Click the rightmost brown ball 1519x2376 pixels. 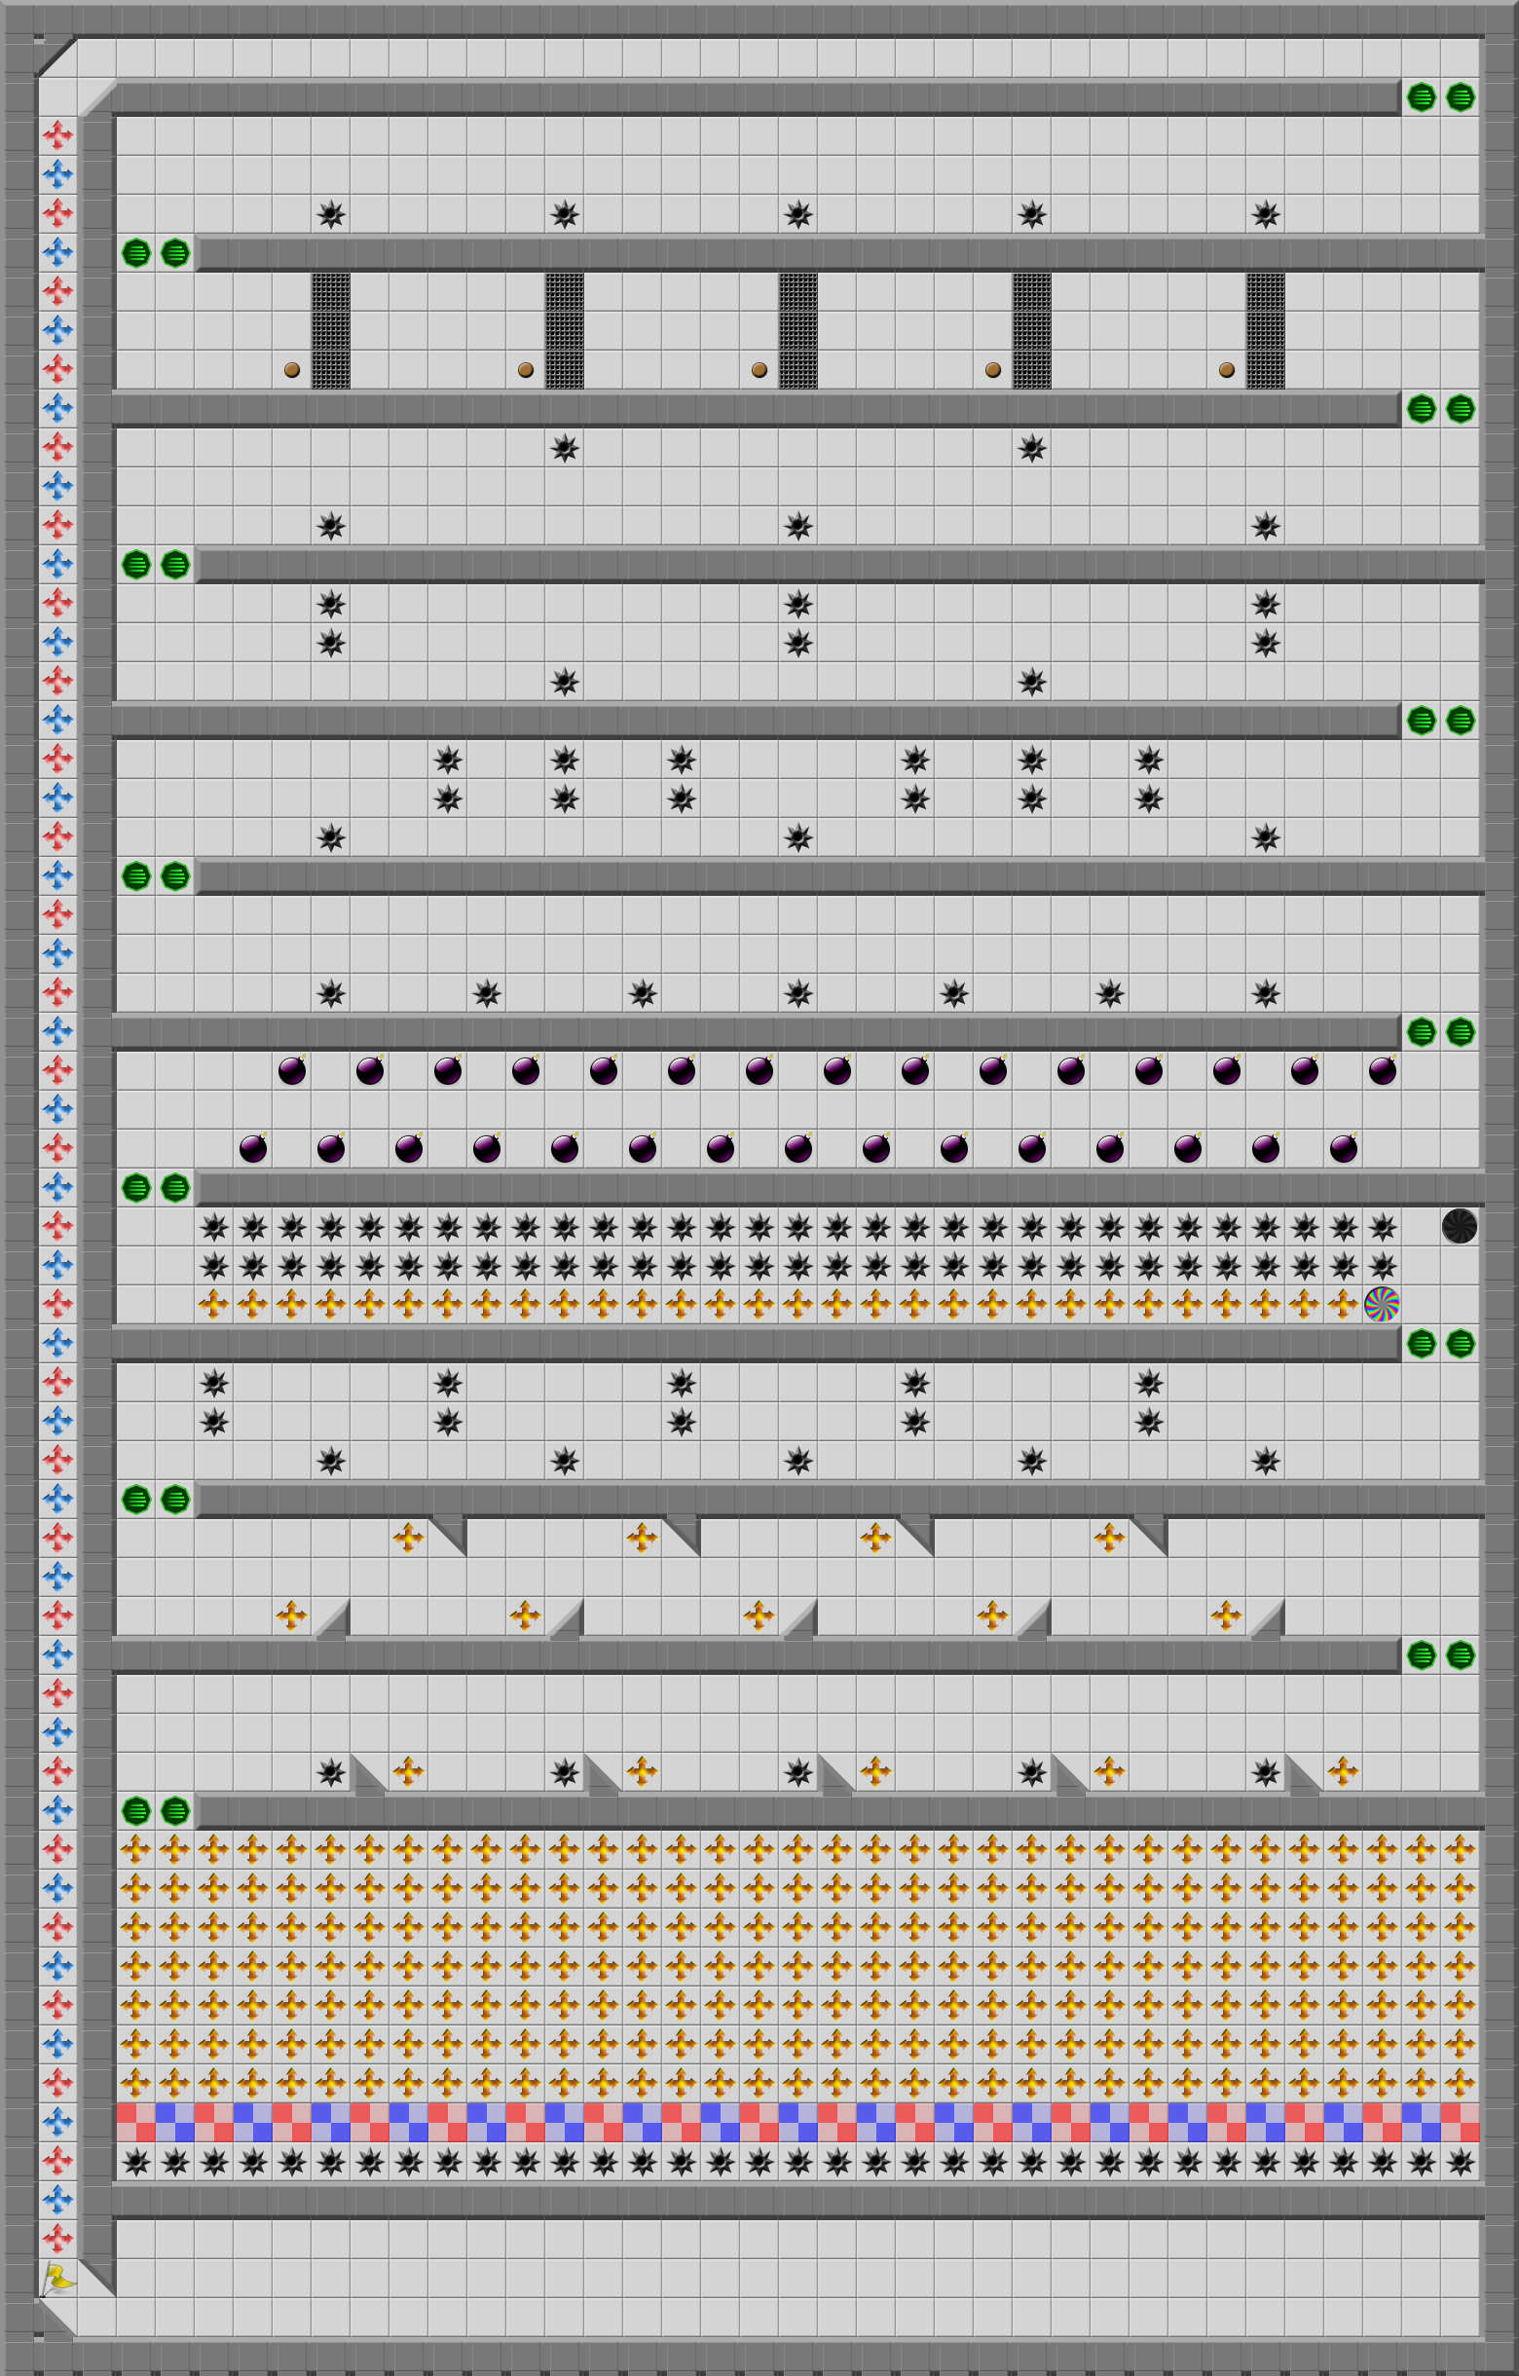pyautogui.click(x=1226, y=370)
